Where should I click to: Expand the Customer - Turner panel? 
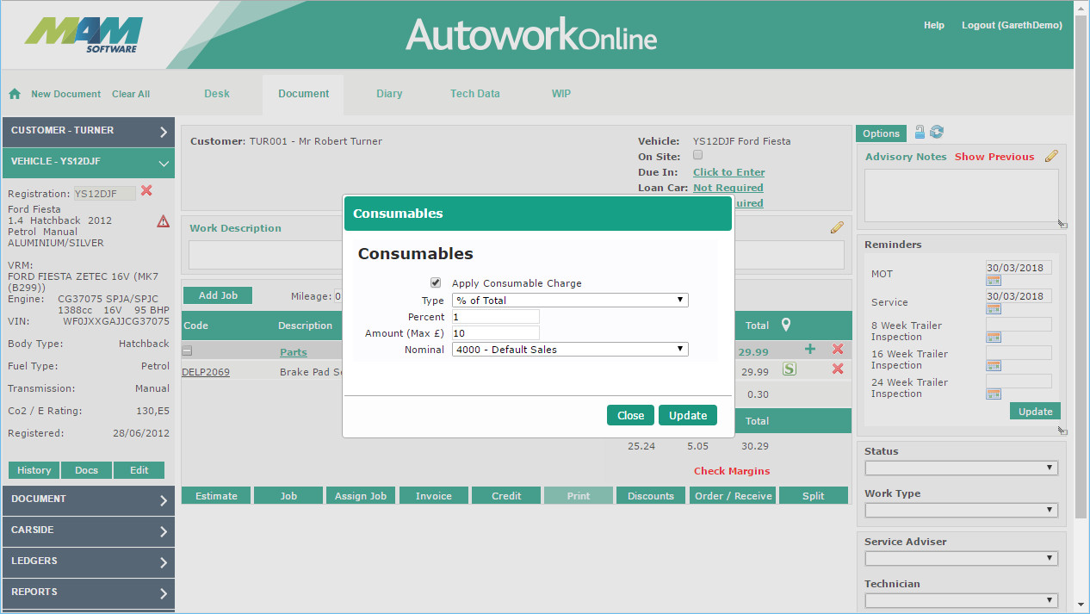(88, 131)
